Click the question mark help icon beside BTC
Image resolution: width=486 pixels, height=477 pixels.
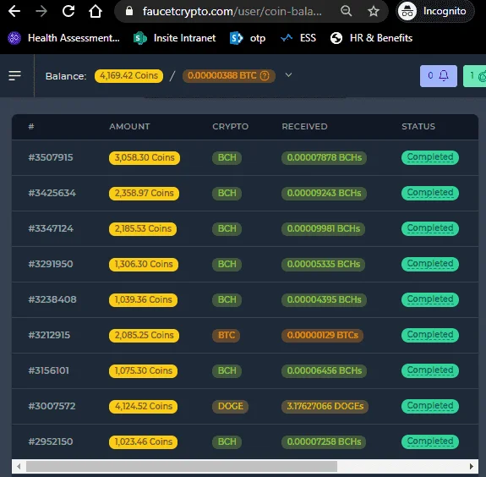click(265, 76)
